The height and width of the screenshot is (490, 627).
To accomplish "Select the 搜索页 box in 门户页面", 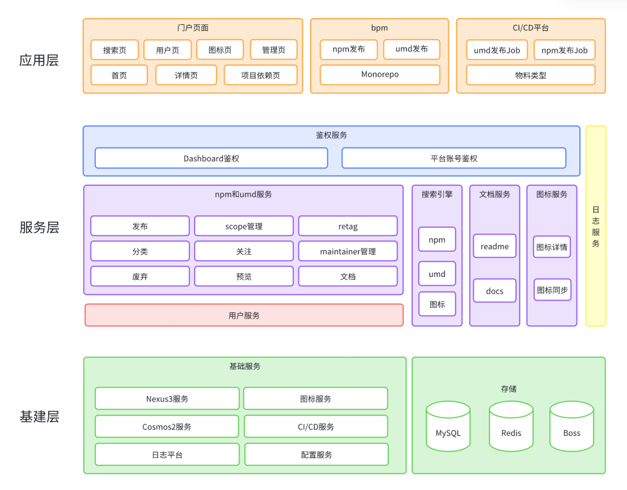I will (x=115, y=50).
